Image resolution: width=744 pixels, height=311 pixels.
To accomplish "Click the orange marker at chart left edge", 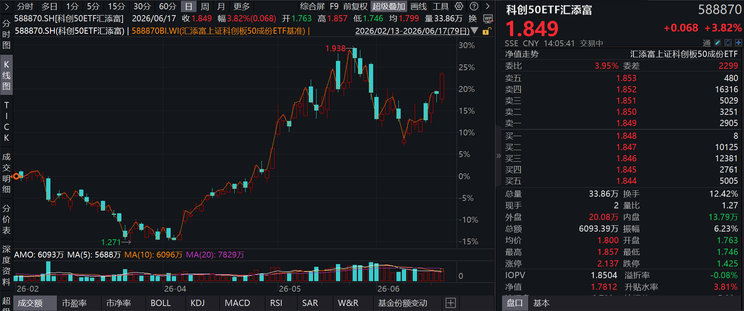I will pyautogui.click(x=16, y=176).
